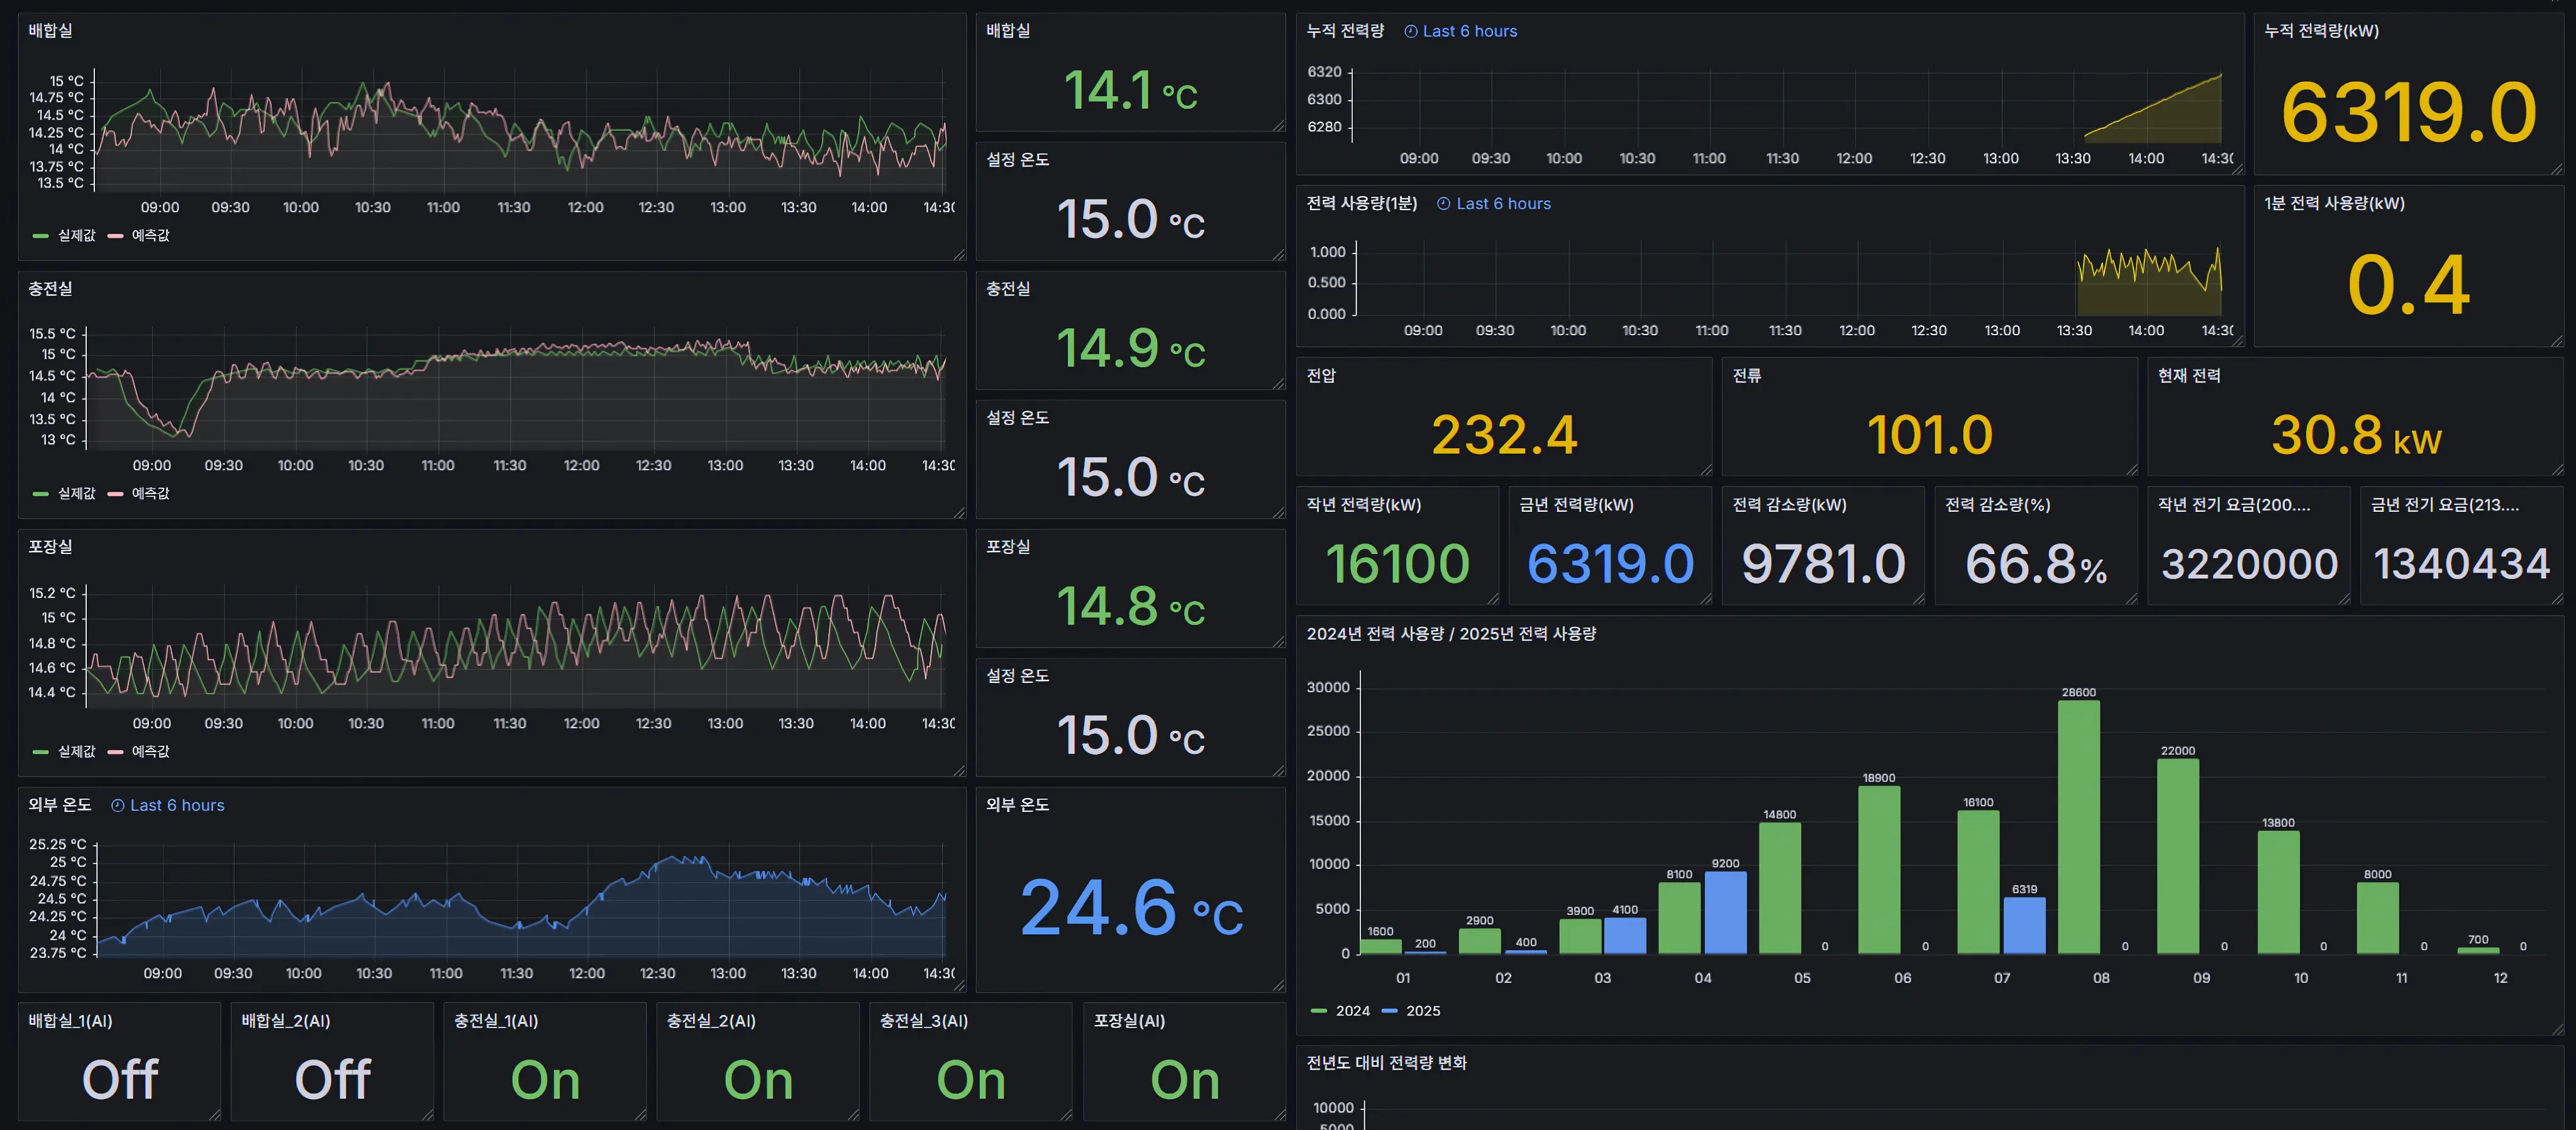This screenshot has height=1130, width=2576.
Task: Open 전류 panel title menu
Action: click(x=1746, y=376)
